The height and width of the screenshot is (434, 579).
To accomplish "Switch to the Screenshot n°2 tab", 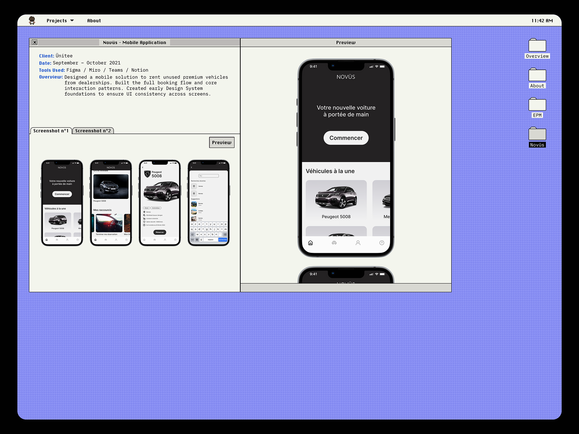I will point(93,131).
